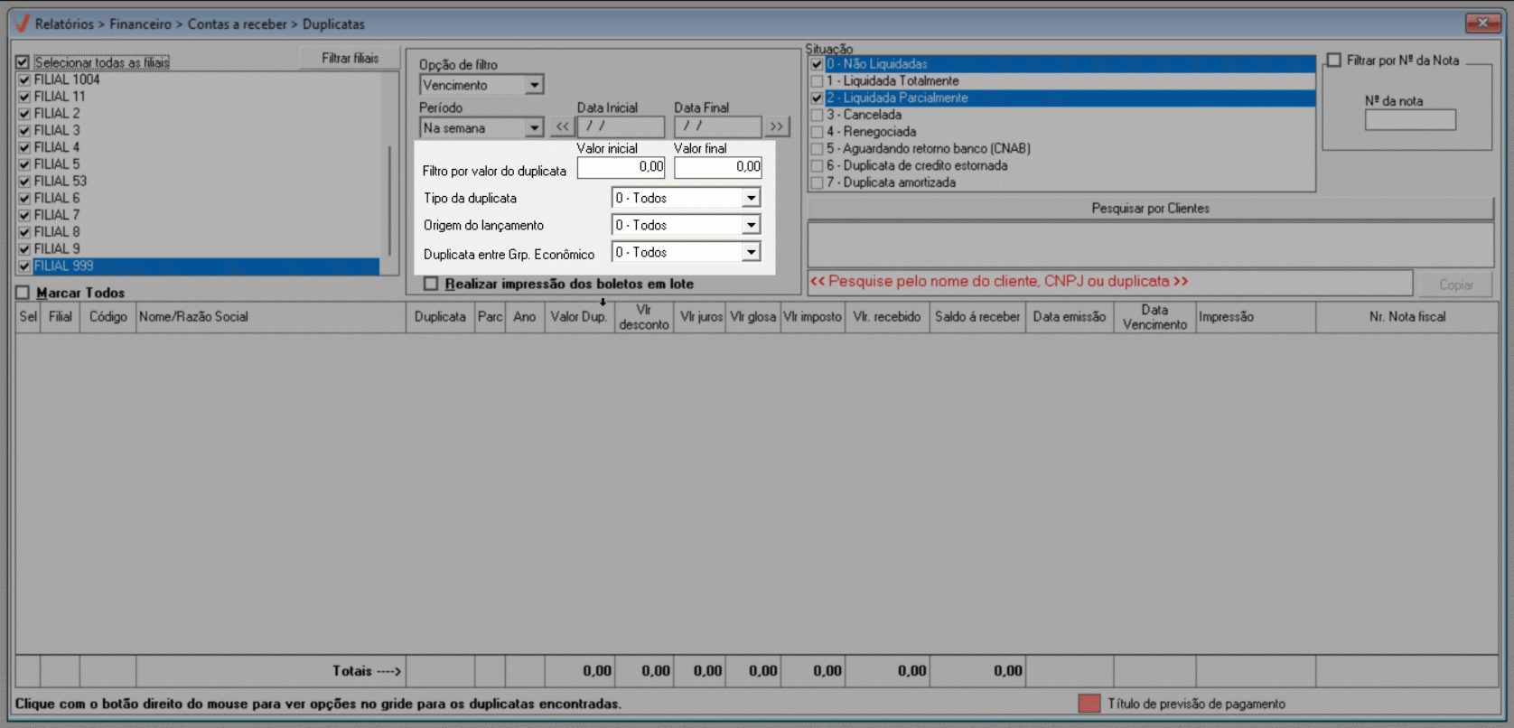The height and width of the screenshot is (728, 1514).
Task: Click the 'Filtrar filiais' button
Action: coord(350,58)
